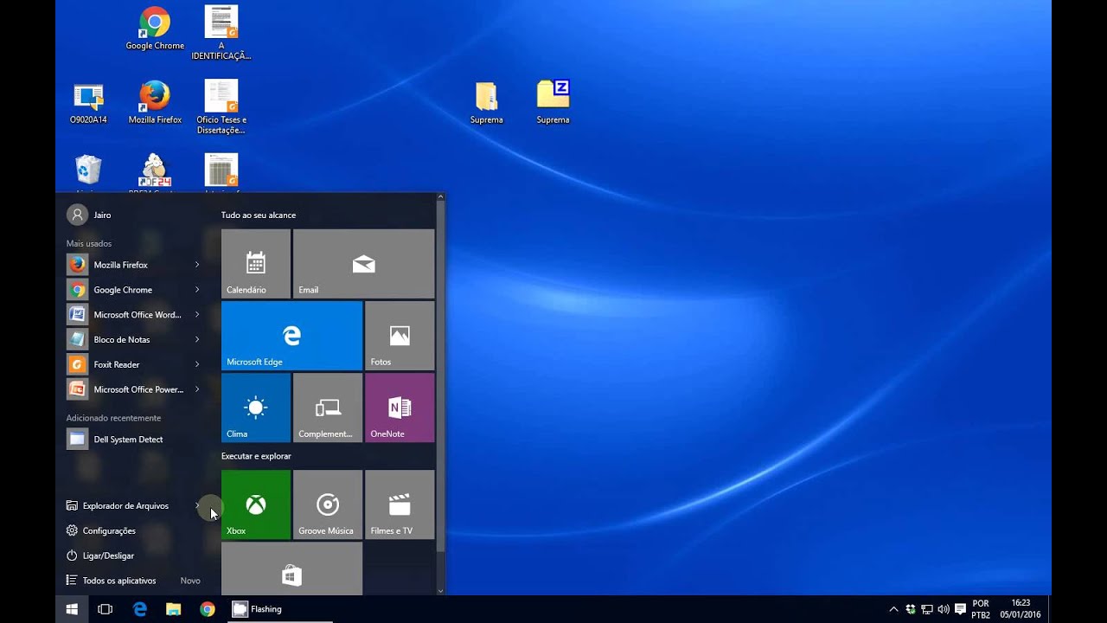Open Task View in the taskbar
Viewport: 1107px width, 623px height.
(106, 609)
